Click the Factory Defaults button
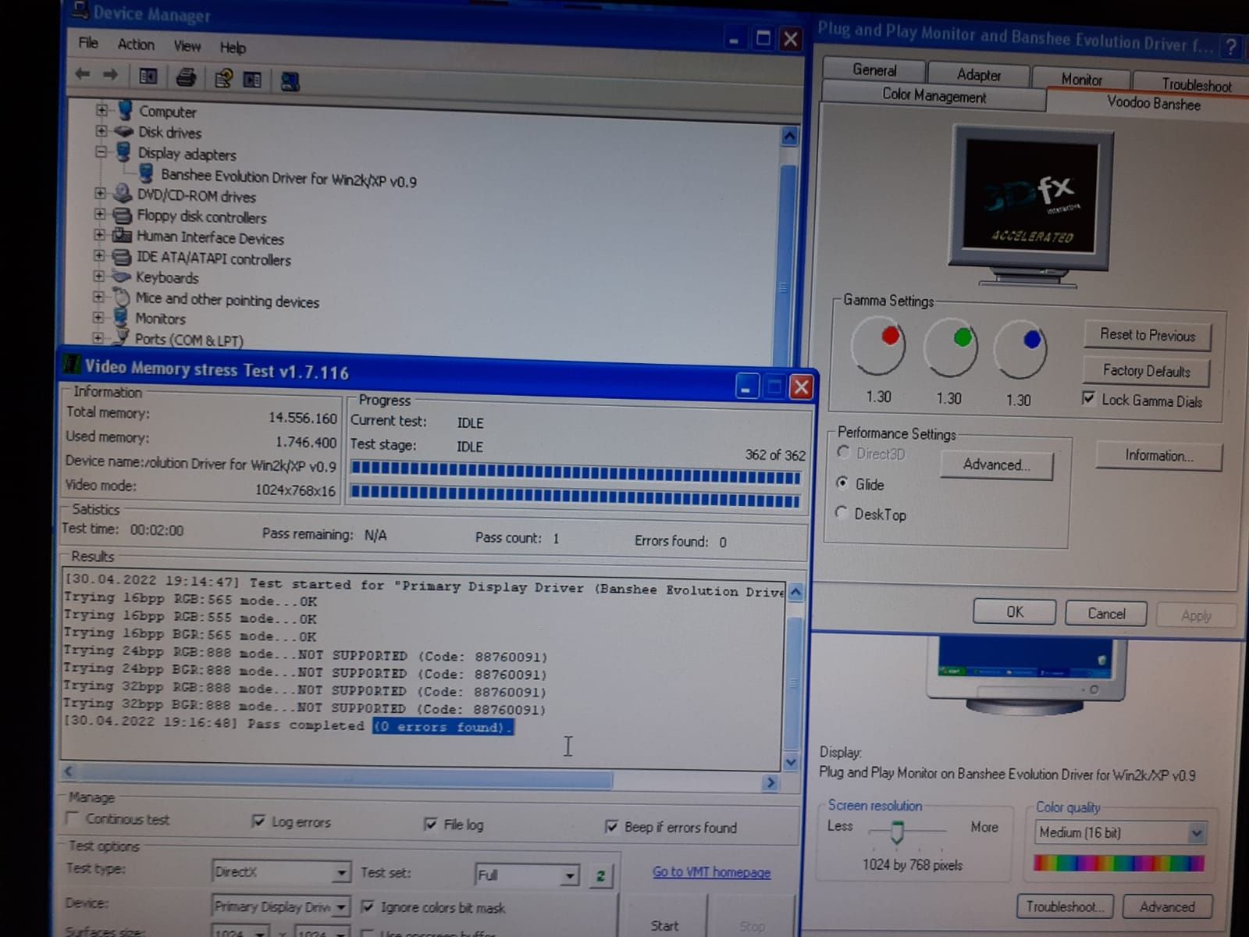 point(1146,371)
